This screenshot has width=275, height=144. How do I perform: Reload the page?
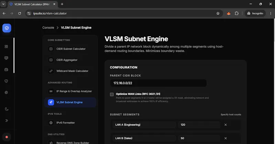(20, 13)
